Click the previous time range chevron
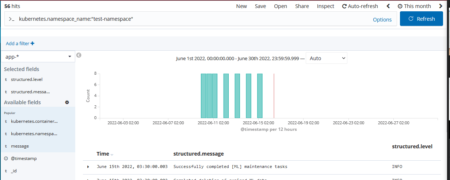Screen dimensions: 450x180 [x=388, y=6]
